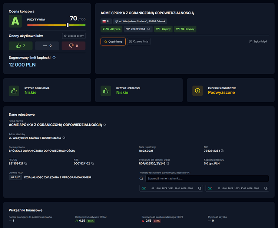Click the PL country flag badge

(x=106, y=22)
